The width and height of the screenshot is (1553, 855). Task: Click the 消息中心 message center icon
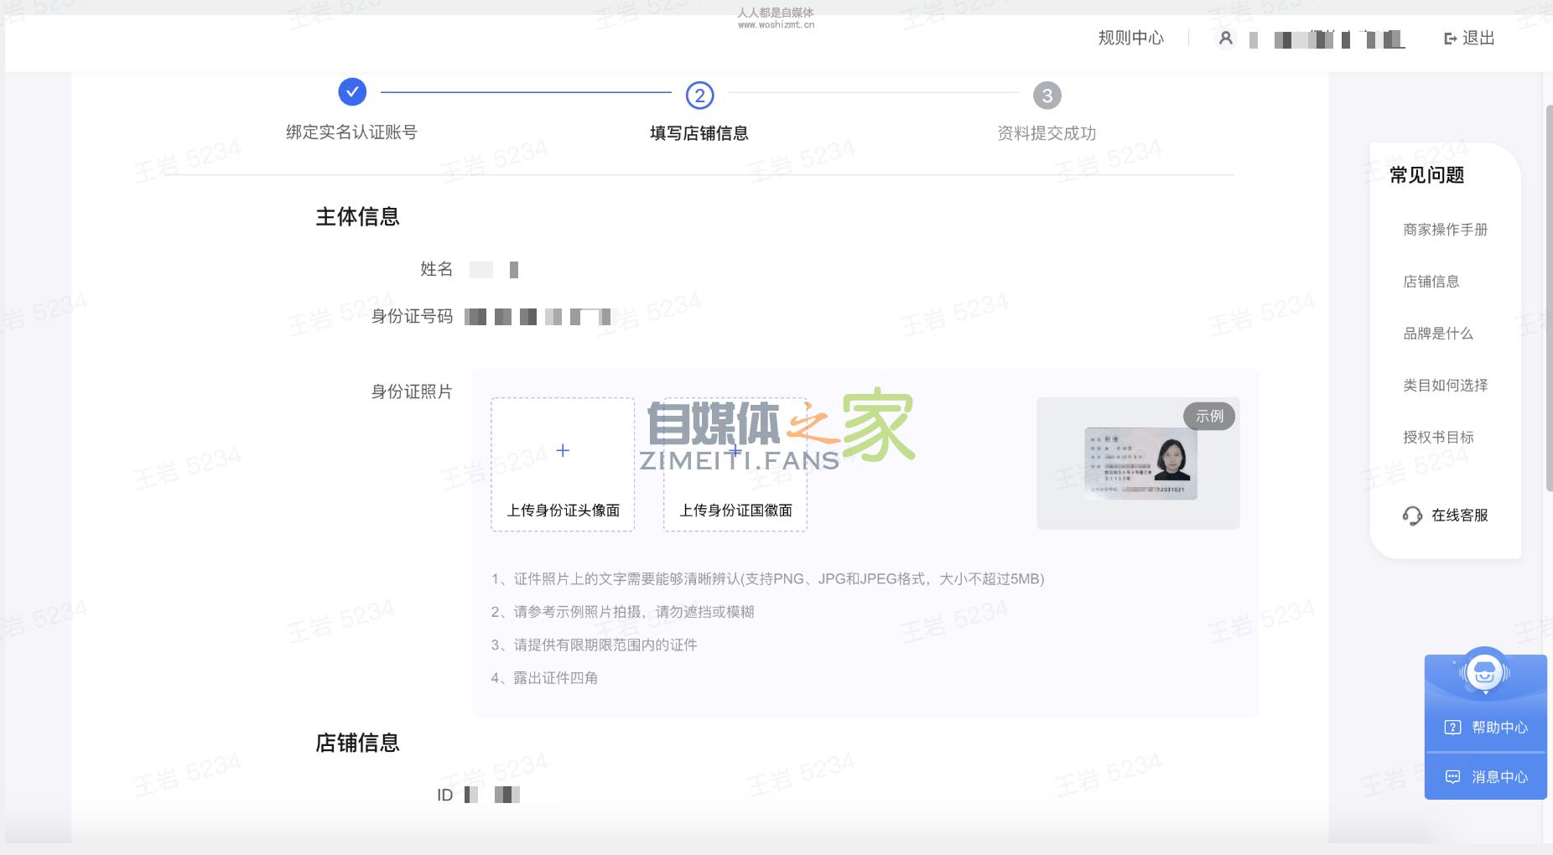pos(1453,777)
